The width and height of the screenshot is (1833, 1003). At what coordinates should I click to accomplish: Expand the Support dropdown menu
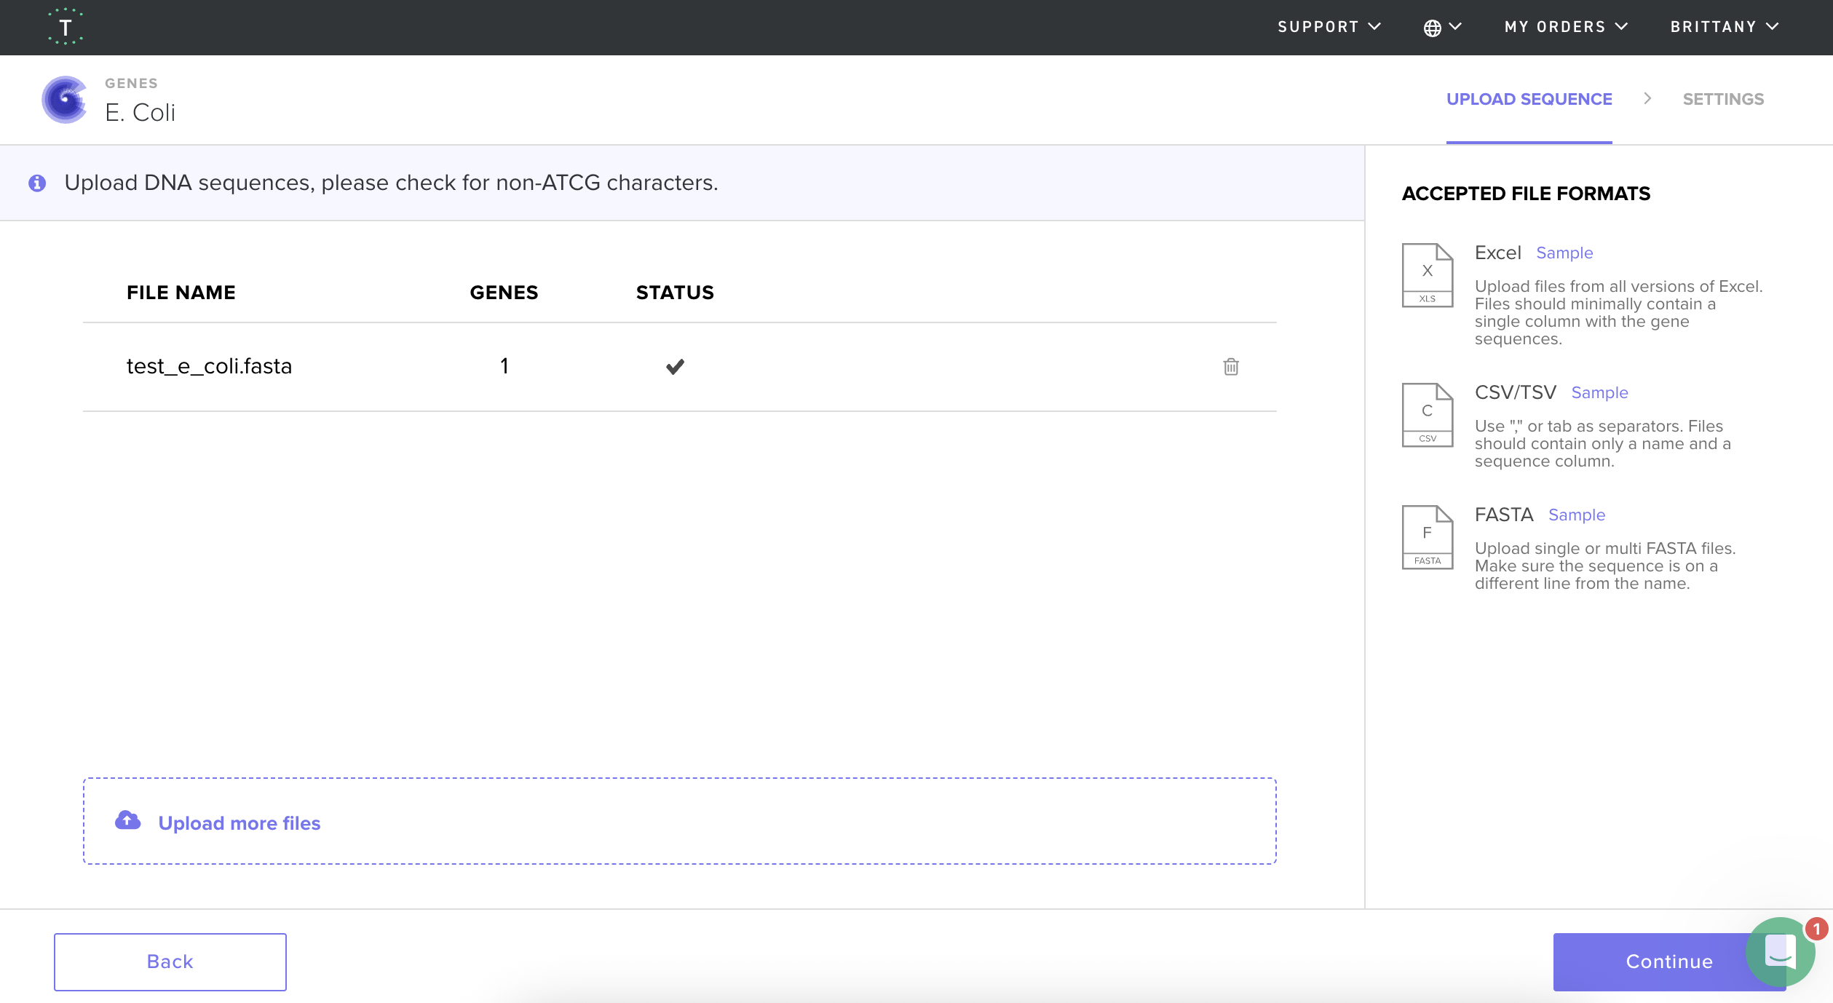[x=1329, y=27]
